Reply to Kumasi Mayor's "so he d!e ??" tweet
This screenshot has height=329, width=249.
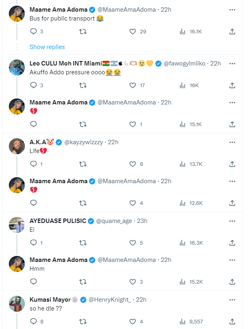pos(34,321)
